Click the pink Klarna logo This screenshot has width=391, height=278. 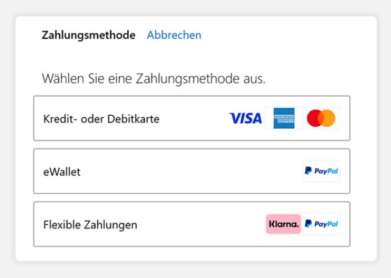coord(283,224)
